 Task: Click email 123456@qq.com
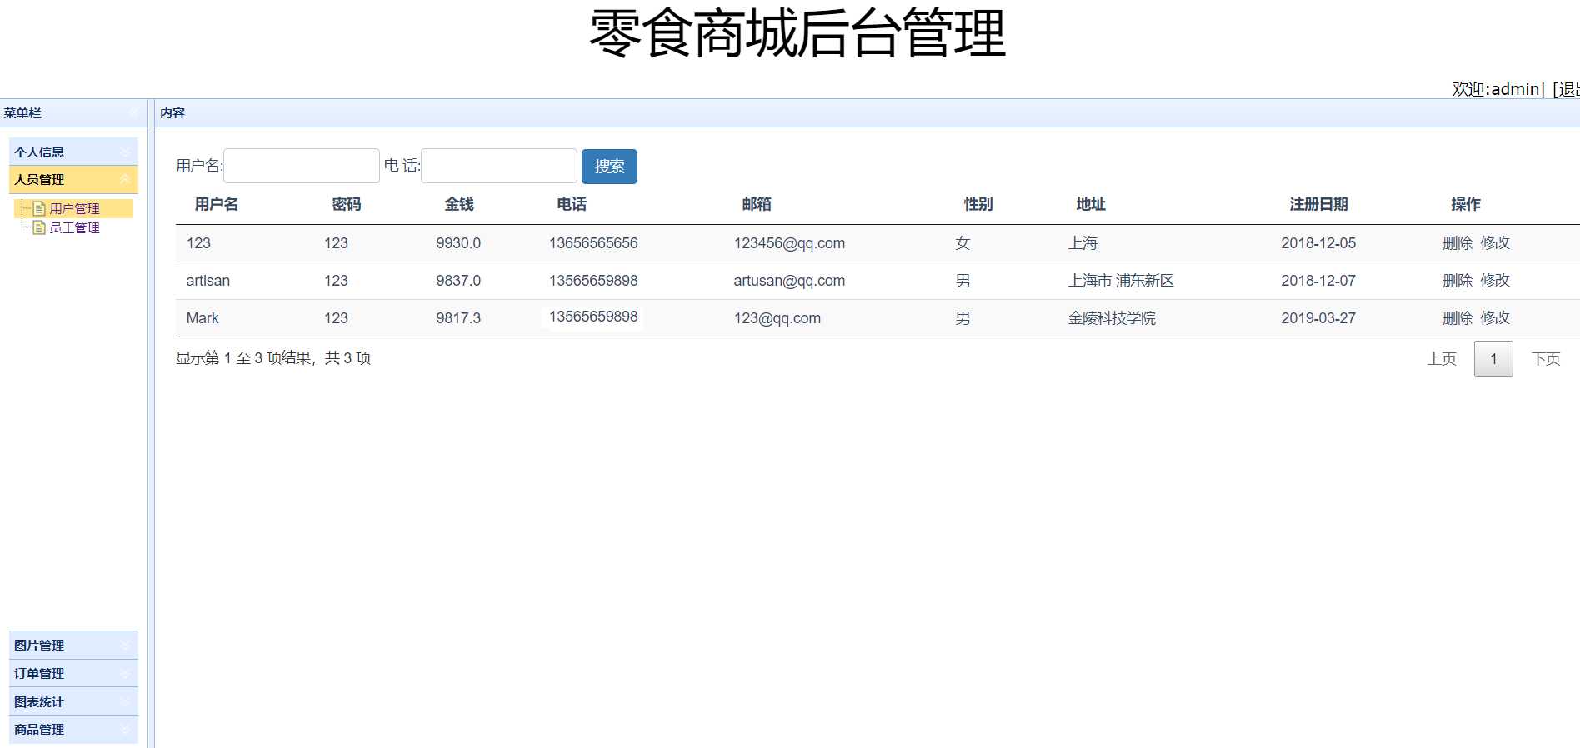789,243
